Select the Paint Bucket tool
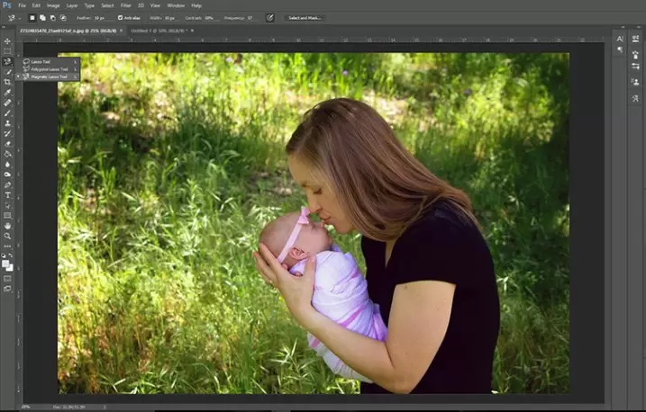 [x=7, y=154]
